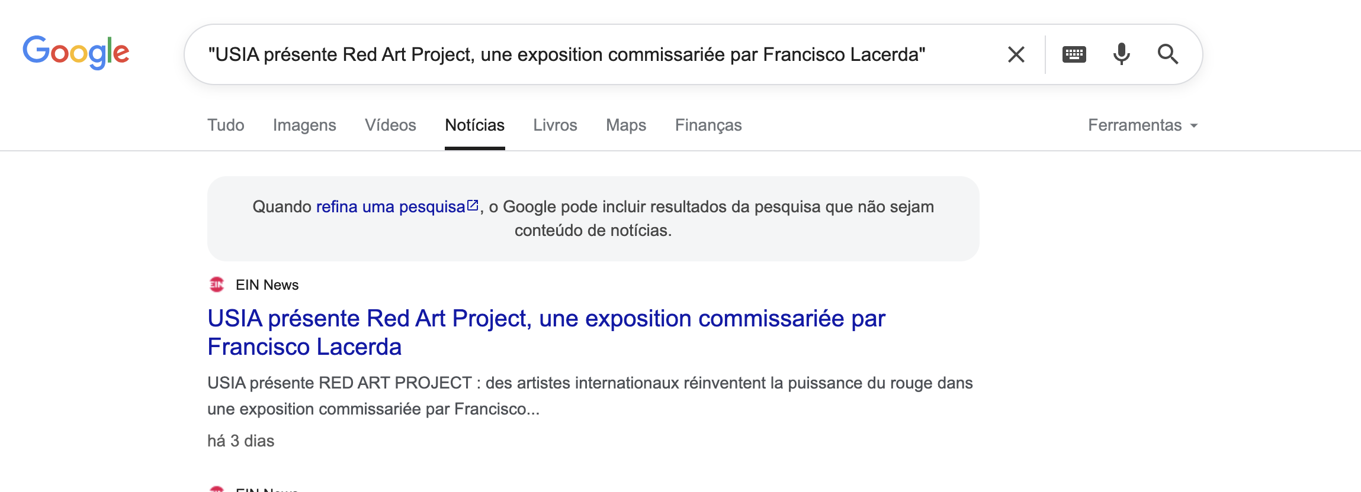The width and height of the screenshot is (1361, 492).
Task: Switch to the Tudo tab
Action: (226, 125)
